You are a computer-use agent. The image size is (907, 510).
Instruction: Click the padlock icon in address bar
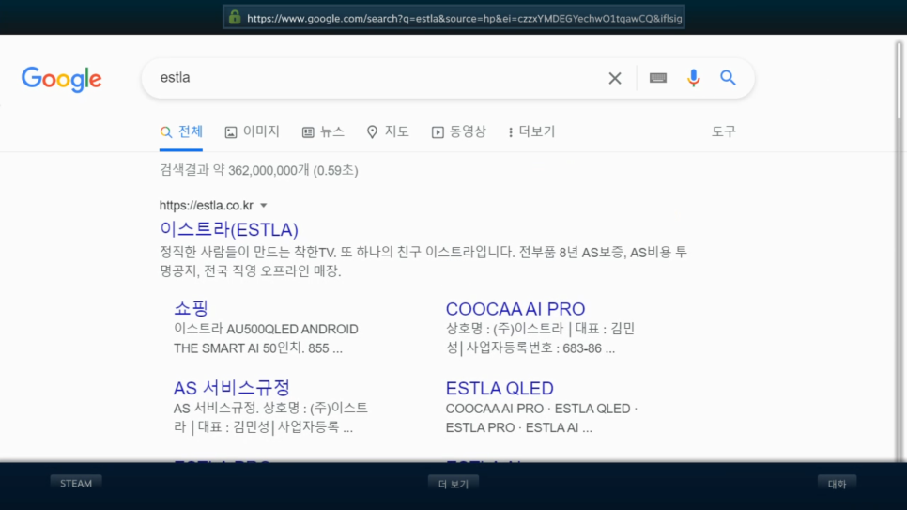point(235,17)
